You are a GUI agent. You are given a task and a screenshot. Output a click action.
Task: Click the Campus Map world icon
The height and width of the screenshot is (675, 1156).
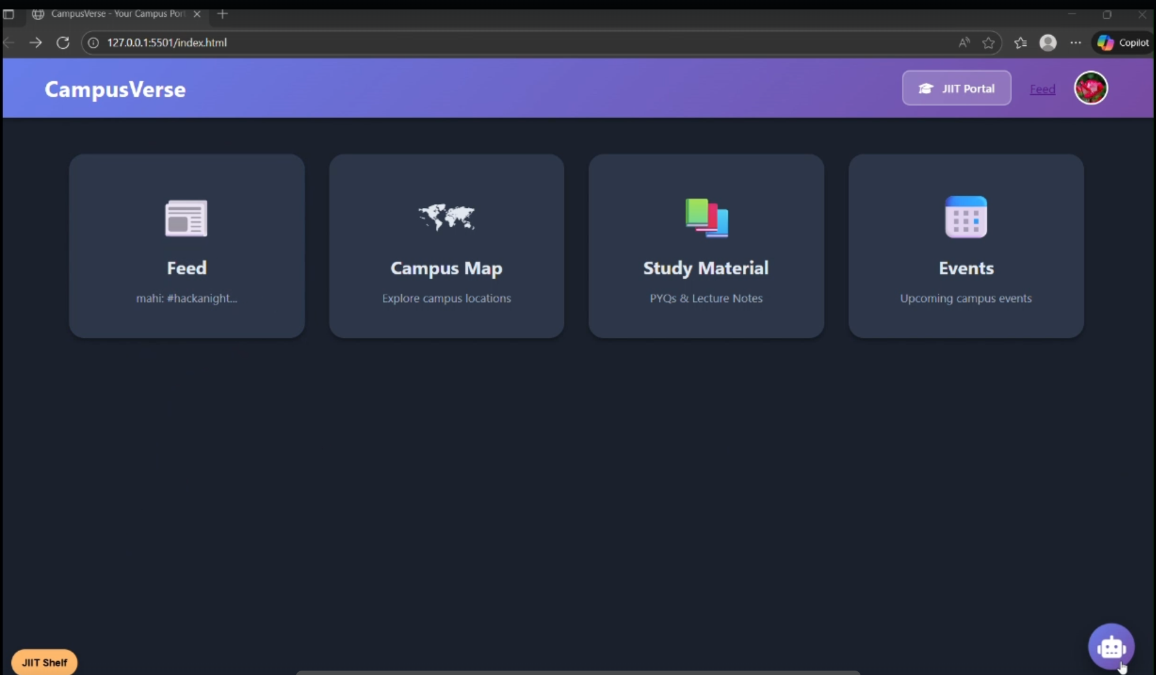[446, 217]
